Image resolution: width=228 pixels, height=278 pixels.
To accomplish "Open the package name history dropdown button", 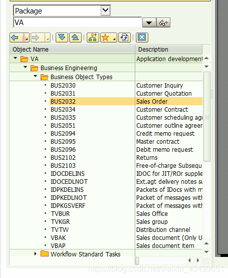I will (x=149, y=23).
